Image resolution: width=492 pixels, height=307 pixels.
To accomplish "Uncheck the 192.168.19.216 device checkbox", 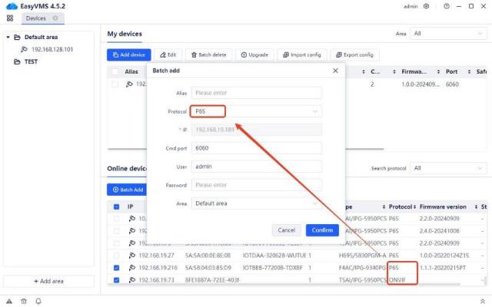I will [117, 268].
